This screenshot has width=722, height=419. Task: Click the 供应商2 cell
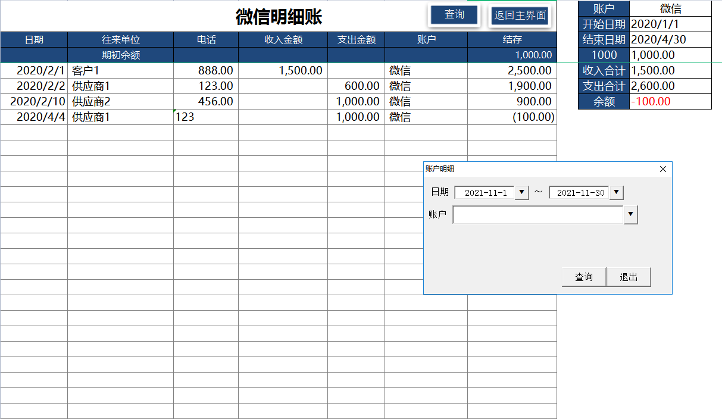(121, 102)
